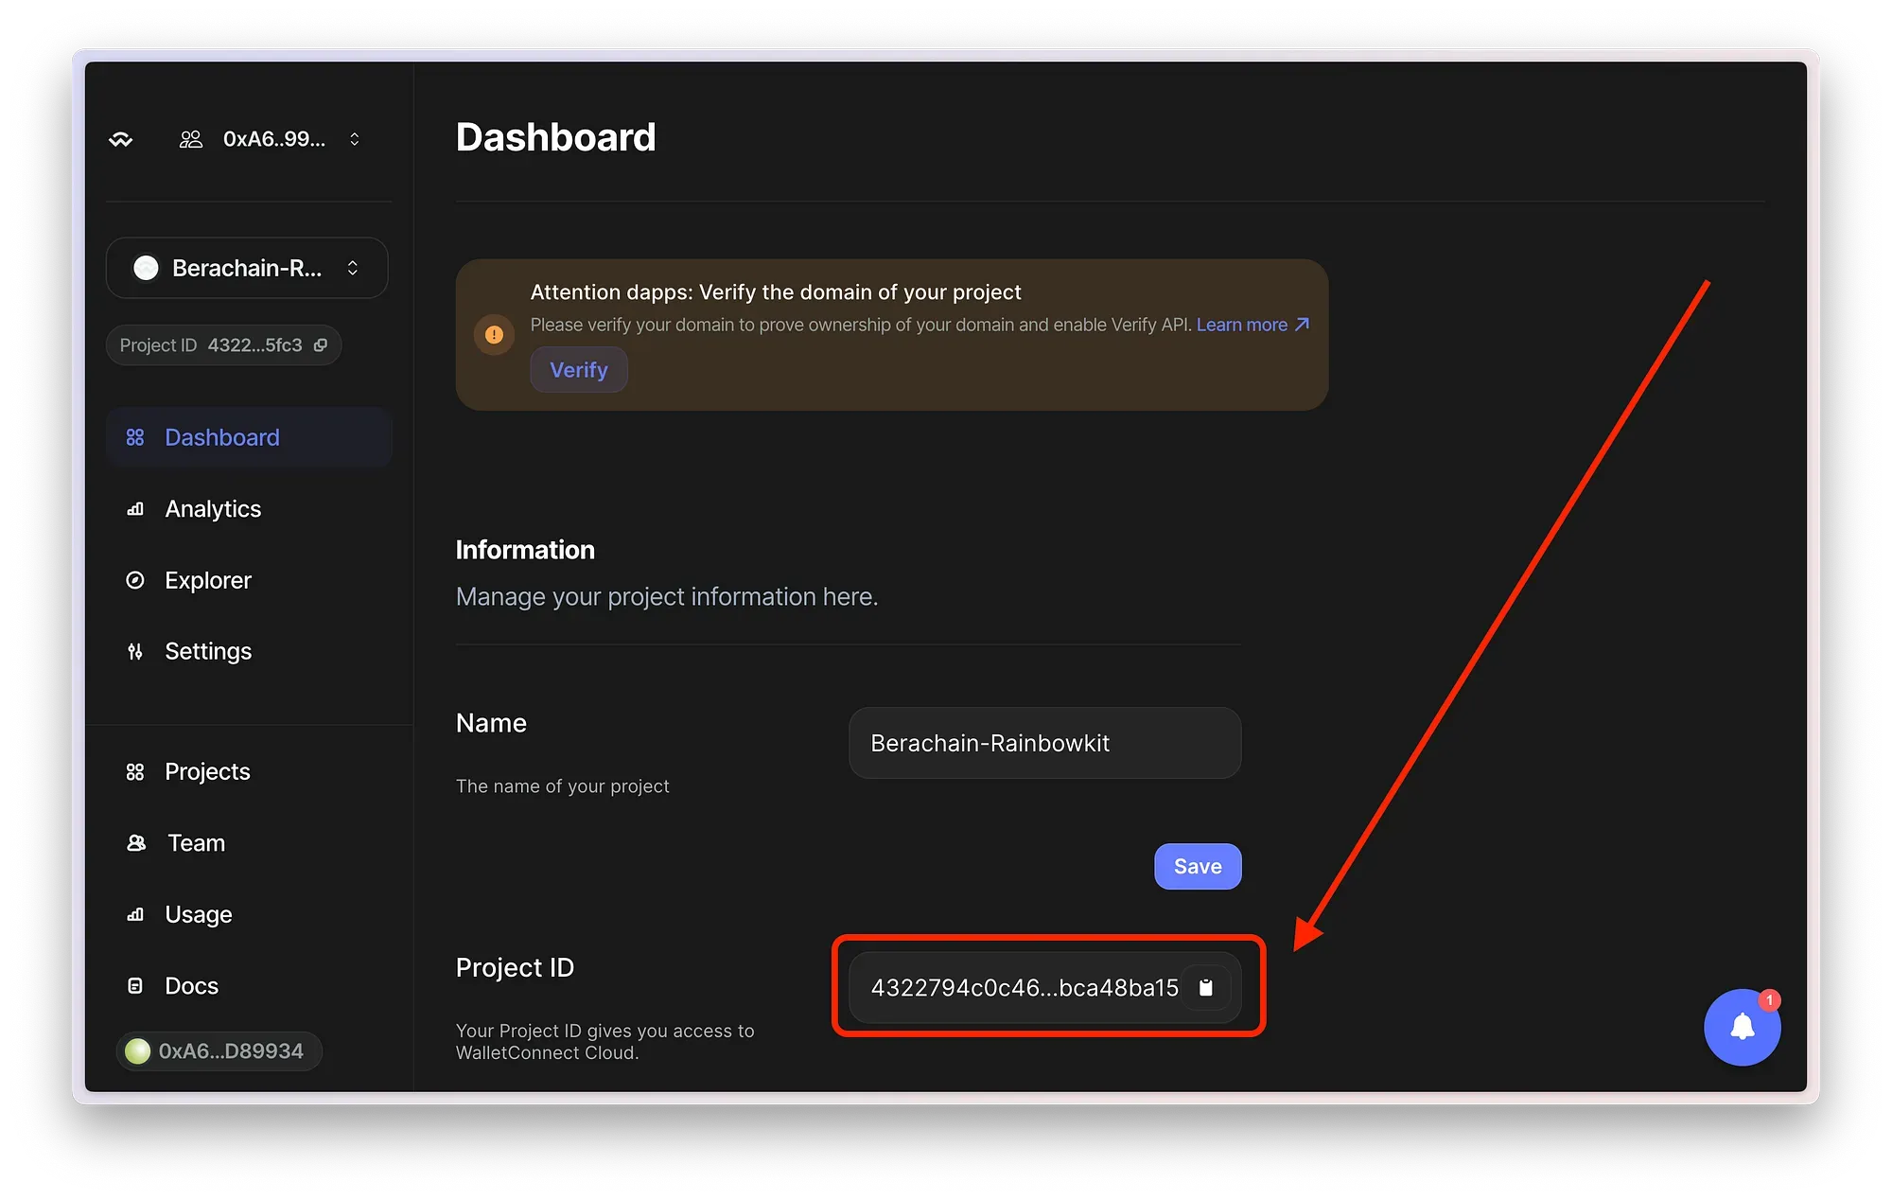The image size is (1892, 1200).
Task: Click the Settings sliders icon
Action: coord(135,651)
